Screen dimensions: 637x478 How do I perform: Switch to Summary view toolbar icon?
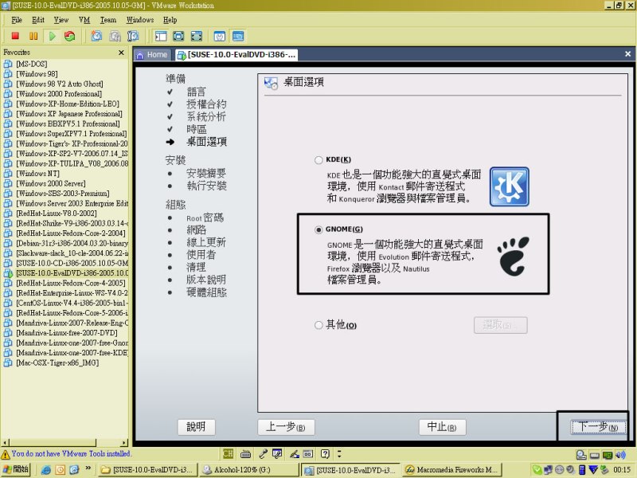point(220,36)
